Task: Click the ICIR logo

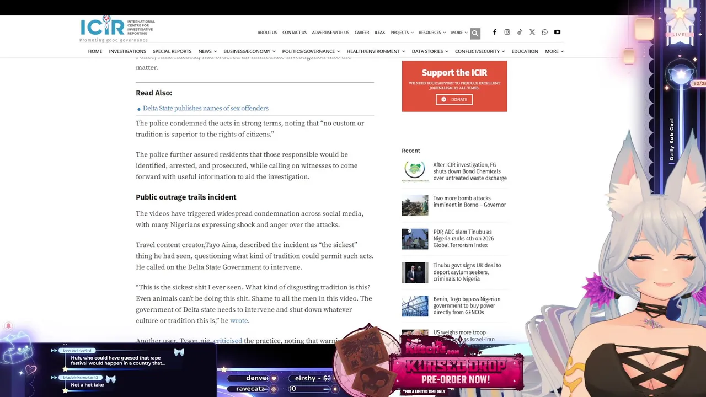Action: pyautogui.click(x=117, y=30)
